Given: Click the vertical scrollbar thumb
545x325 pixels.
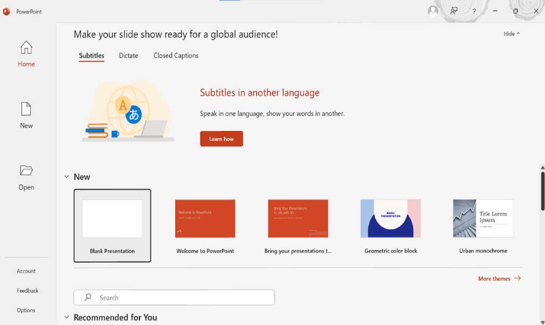Looking at the screenshot, I should [542, 191].
